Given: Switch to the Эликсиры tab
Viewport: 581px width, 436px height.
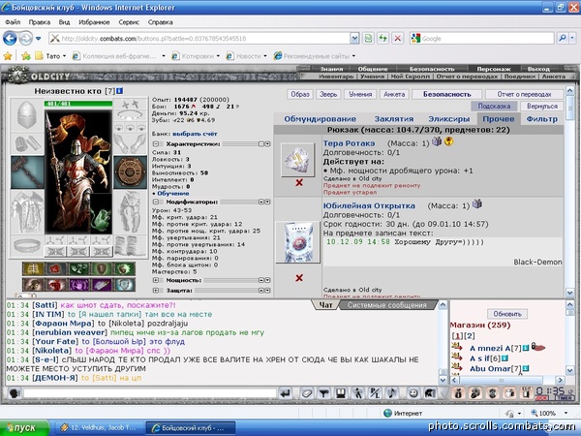Looking at the screenshot, I should coord(448,119).
